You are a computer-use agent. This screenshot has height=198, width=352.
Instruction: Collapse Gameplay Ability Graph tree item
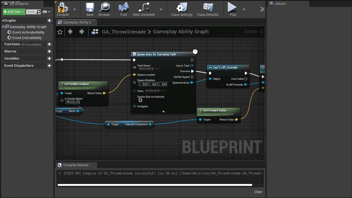[x=3, y=27]
